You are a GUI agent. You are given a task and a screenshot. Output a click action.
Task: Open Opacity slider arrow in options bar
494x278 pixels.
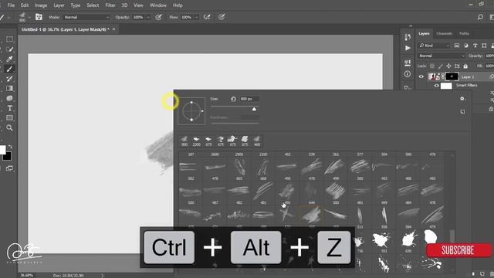[x=148, y=17]
